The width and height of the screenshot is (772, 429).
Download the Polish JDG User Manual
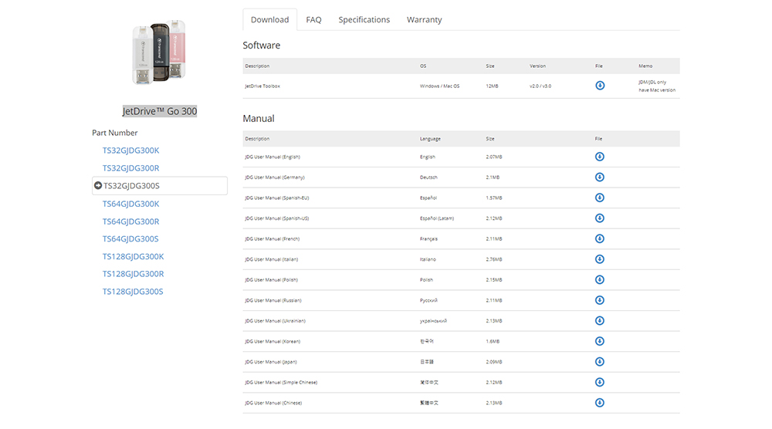point(600,279)
